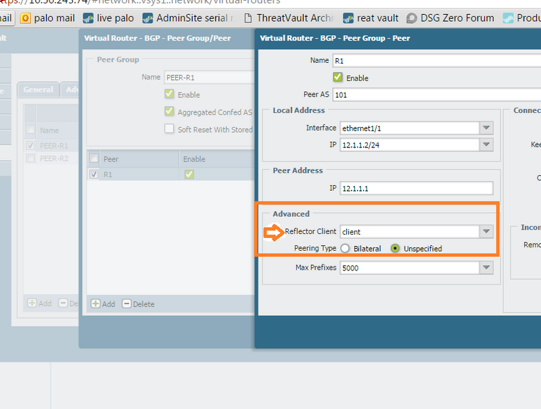The width and height of the screenshot is (541, 409).
Task: Expand the local IP 12.1.1.2/24 dropdown
Action: pyautogui.click(x=486, y=145)
